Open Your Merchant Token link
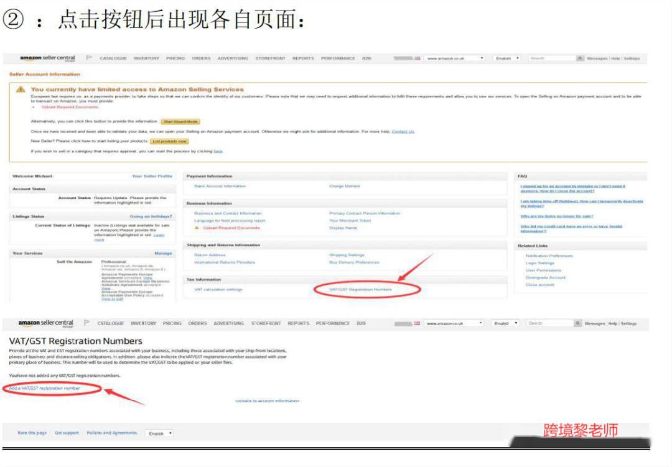 click(x=350, y=221)
